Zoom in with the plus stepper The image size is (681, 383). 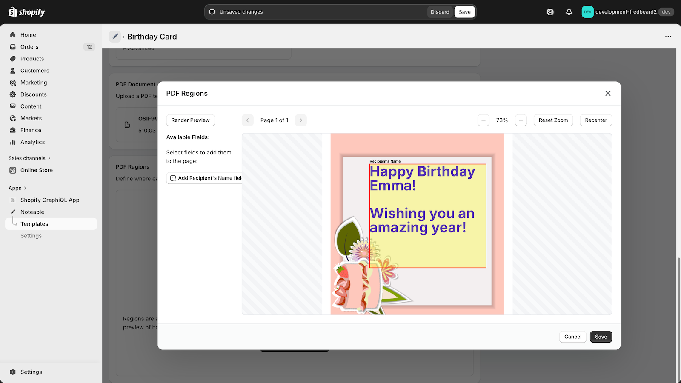tap(521, 120)
